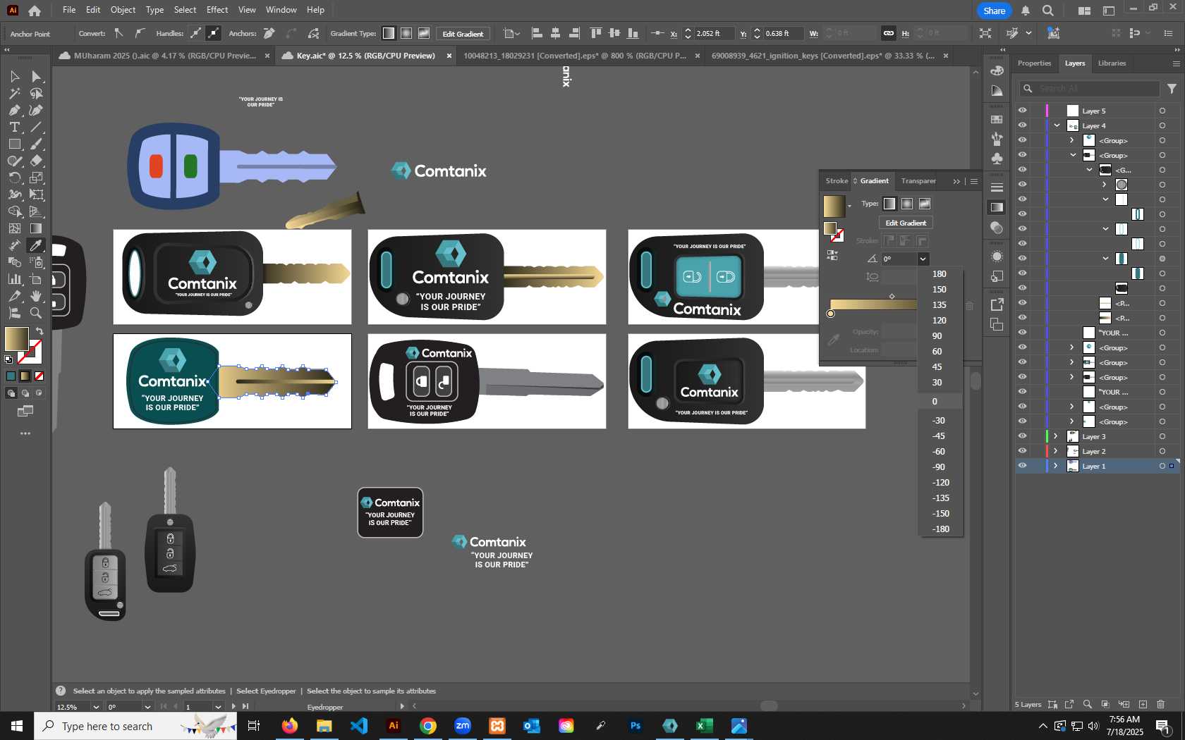Select the Lasso tool
This screenshot has height=740, width=1185.
37,93
